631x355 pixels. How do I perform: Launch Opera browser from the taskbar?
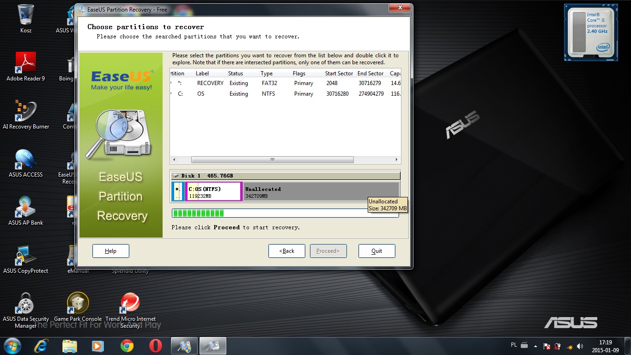click(156, 346)
